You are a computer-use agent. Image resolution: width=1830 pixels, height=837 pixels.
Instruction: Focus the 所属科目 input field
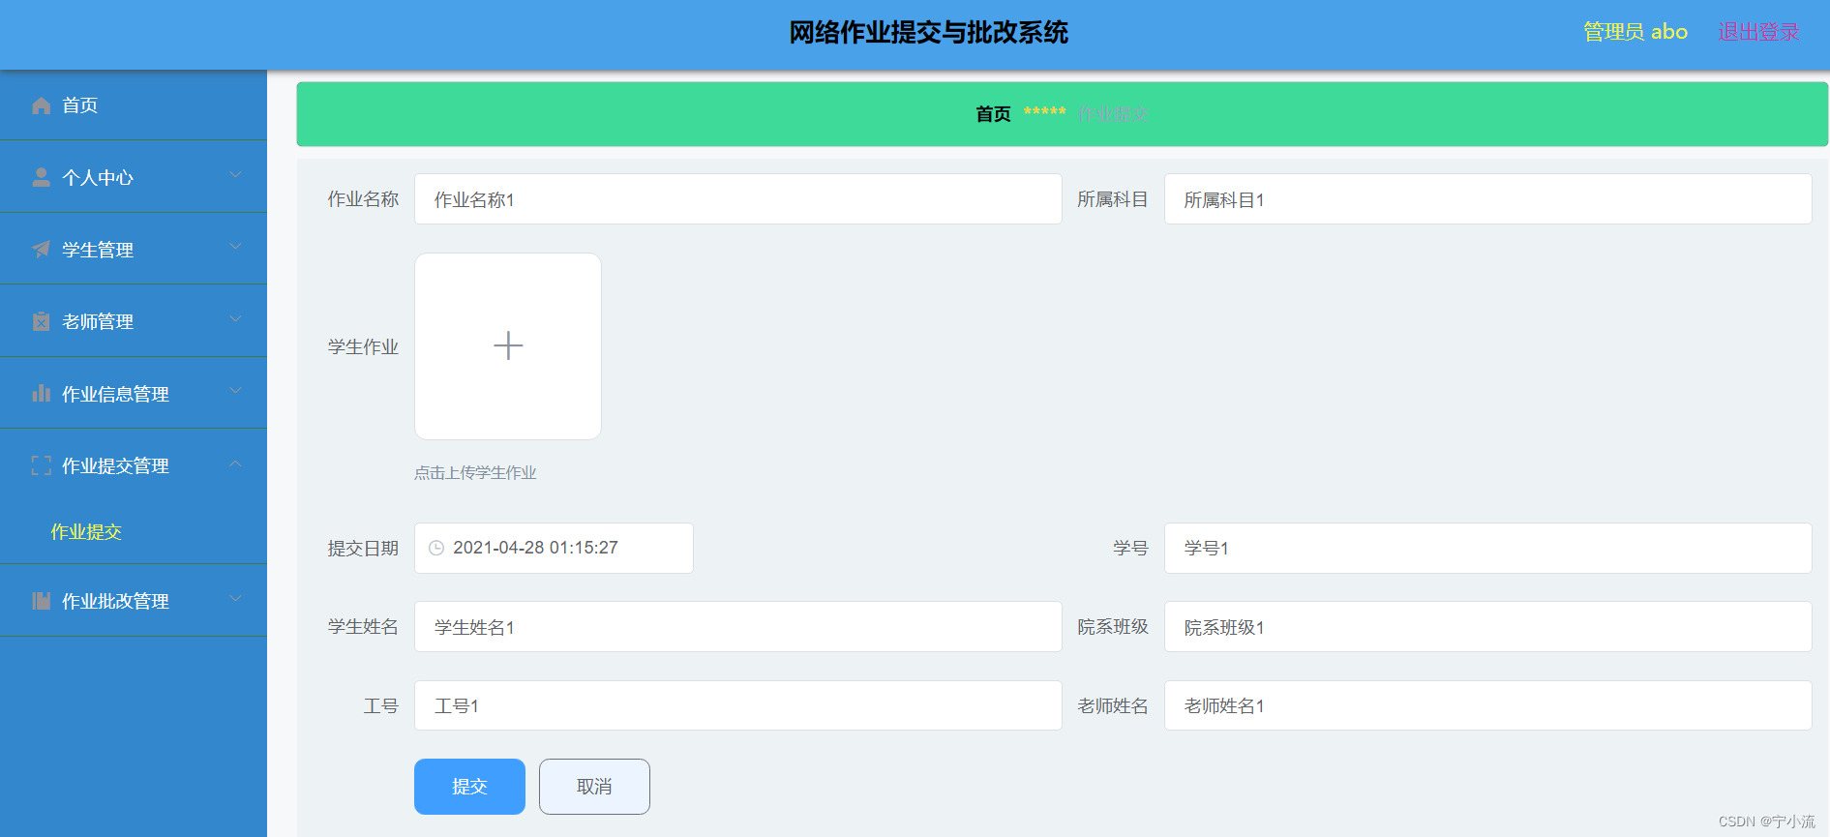(1488, 199)
